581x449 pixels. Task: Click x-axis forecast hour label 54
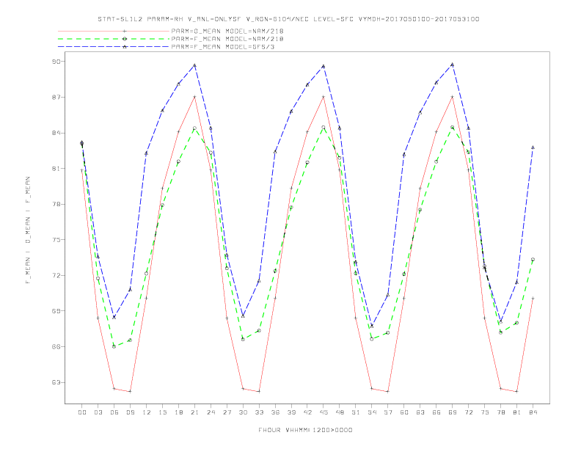372,412
